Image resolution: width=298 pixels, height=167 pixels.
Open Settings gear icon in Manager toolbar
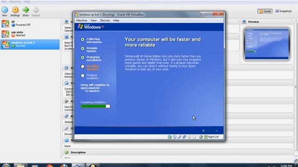pyautogui.click(x=15, y=10)
